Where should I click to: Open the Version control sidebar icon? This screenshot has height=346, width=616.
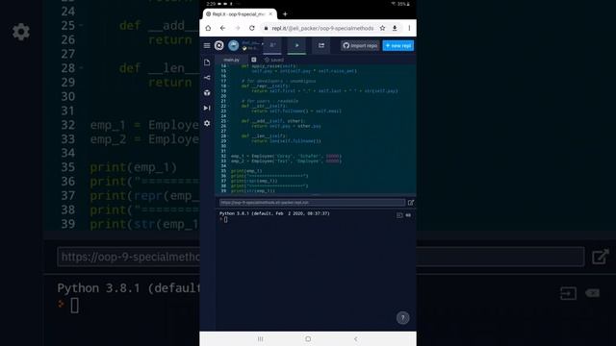pos(207,78)
